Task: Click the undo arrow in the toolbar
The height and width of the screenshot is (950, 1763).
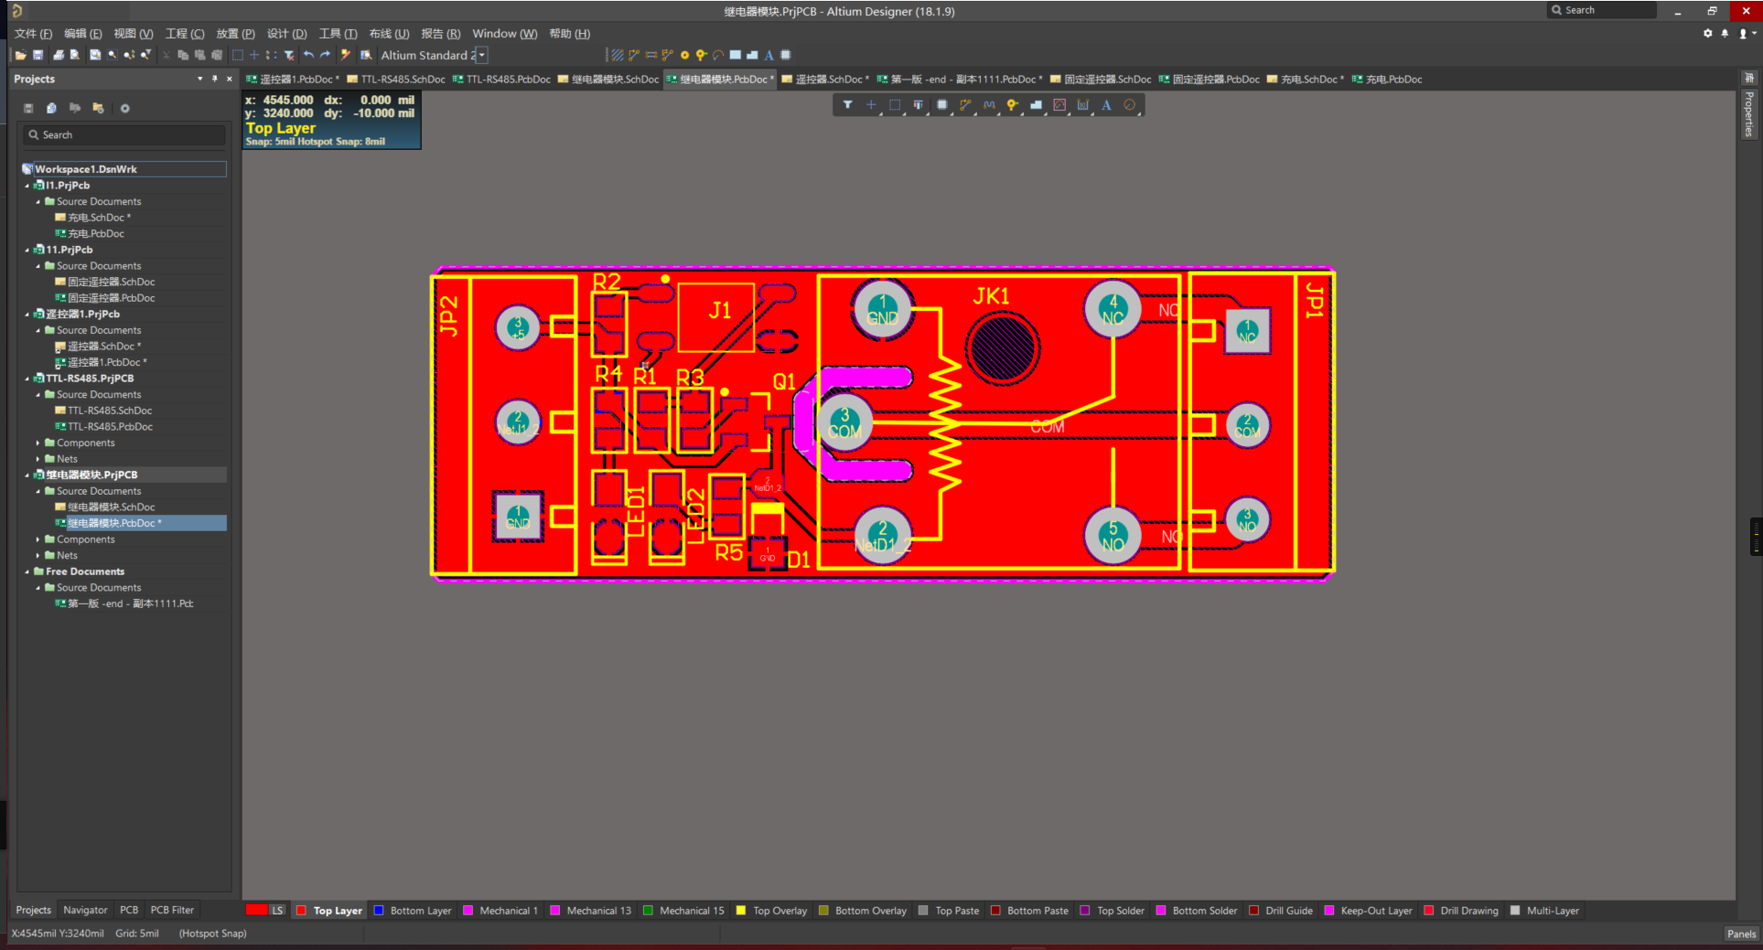Action: pos(308,55)
